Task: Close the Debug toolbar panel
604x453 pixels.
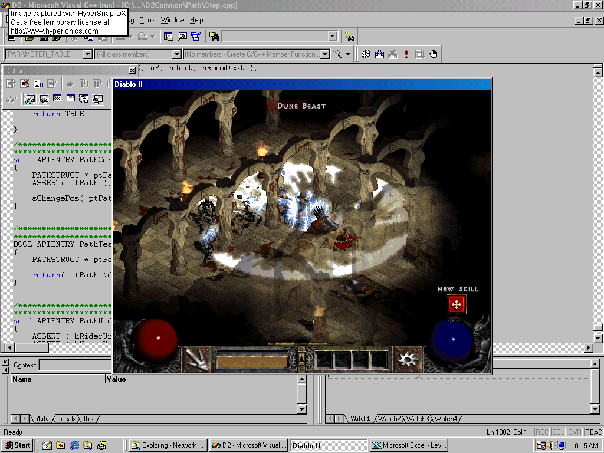Action: (x=132, y=71)
